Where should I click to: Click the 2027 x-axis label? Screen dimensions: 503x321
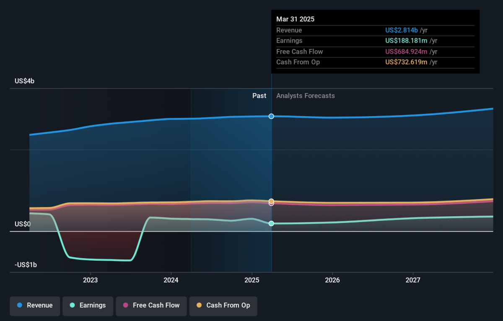(x=413, y=280)
